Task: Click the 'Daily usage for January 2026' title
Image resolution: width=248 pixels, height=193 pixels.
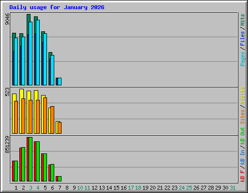Action: click(57, 8)
